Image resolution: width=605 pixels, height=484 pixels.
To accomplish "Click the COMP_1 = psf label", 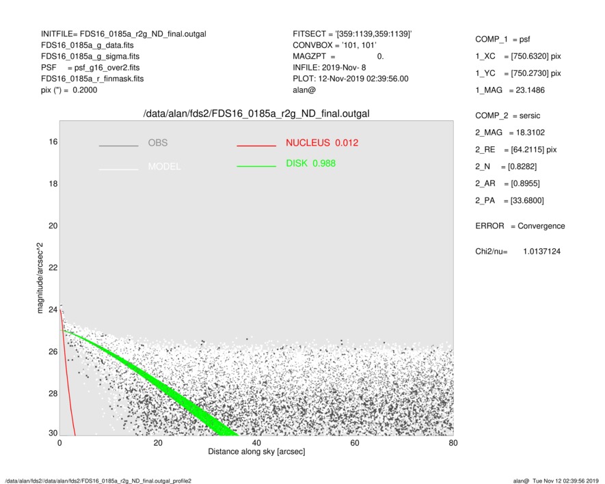I will (502, 40).
